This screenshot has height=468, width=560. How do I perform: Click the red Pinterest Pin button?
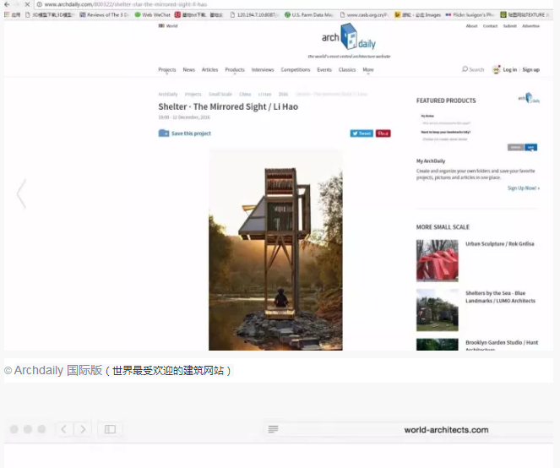tap(383, 133)
